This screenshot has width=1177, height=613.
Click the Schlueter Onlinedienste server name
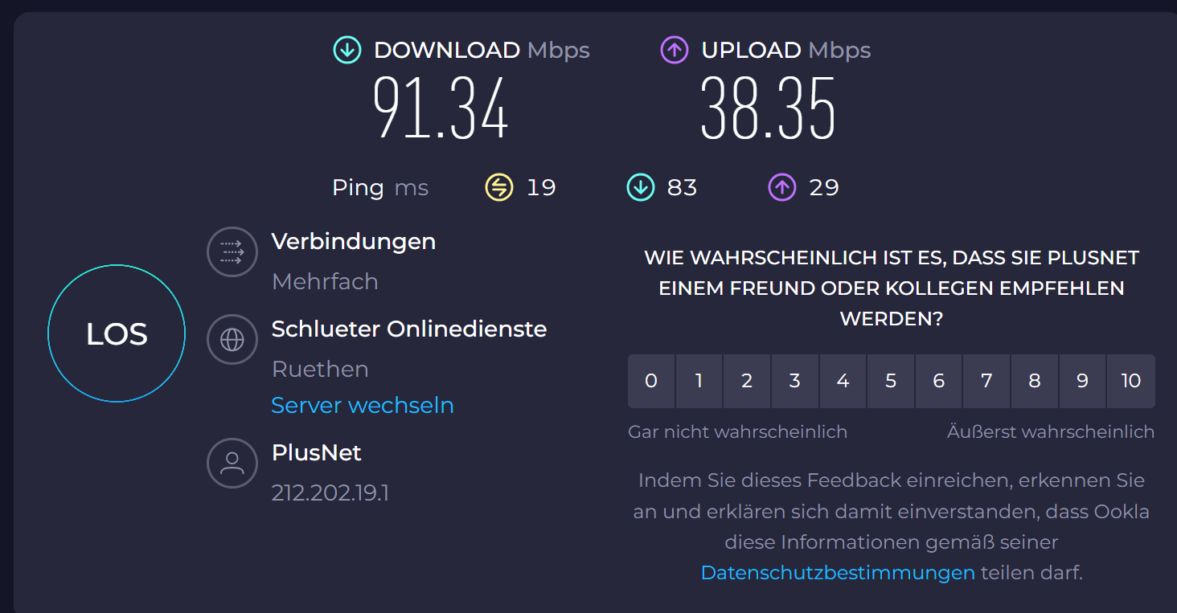pyautogui.click(x=409, y=329)
